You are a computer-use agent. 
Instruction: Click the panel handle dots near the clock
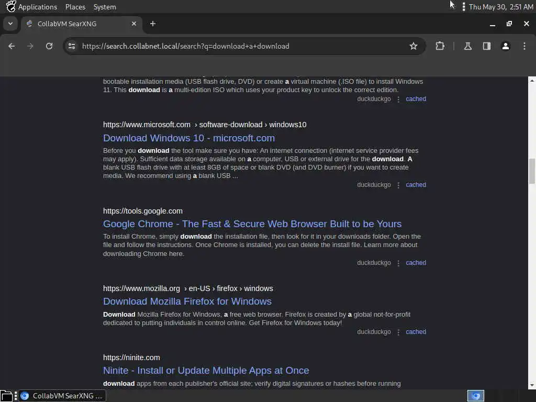(464, 7)
